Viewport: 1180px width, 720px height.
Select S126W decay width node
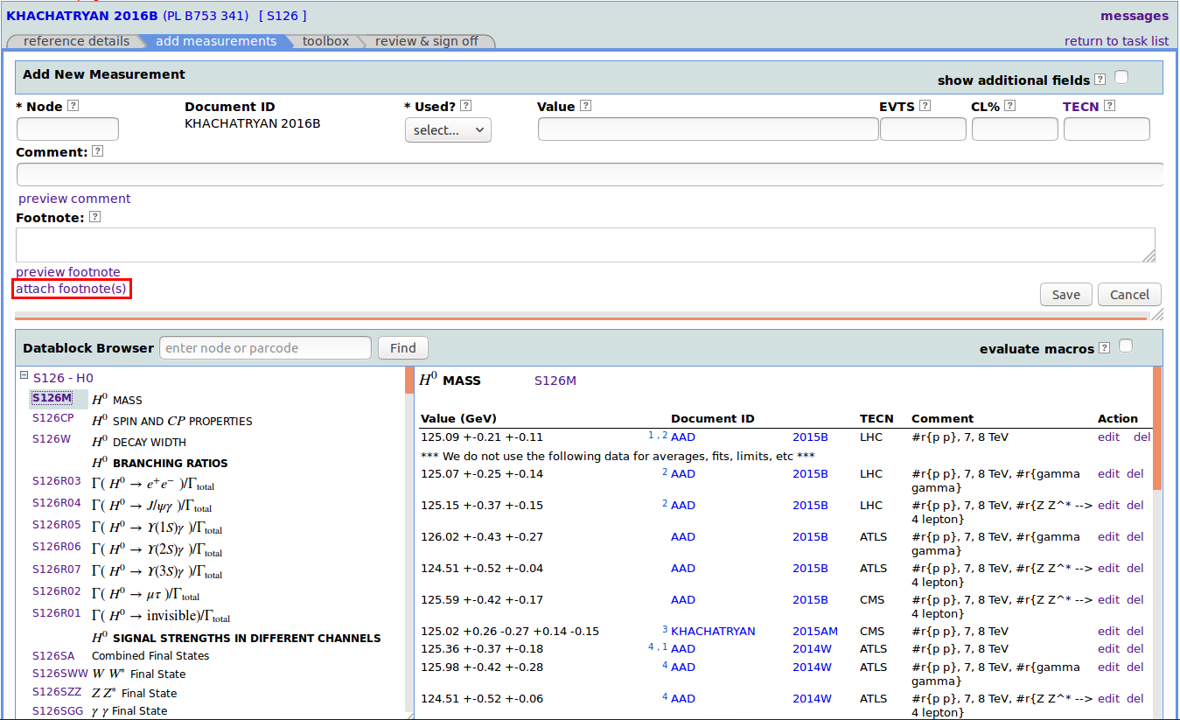click(52, 439)
